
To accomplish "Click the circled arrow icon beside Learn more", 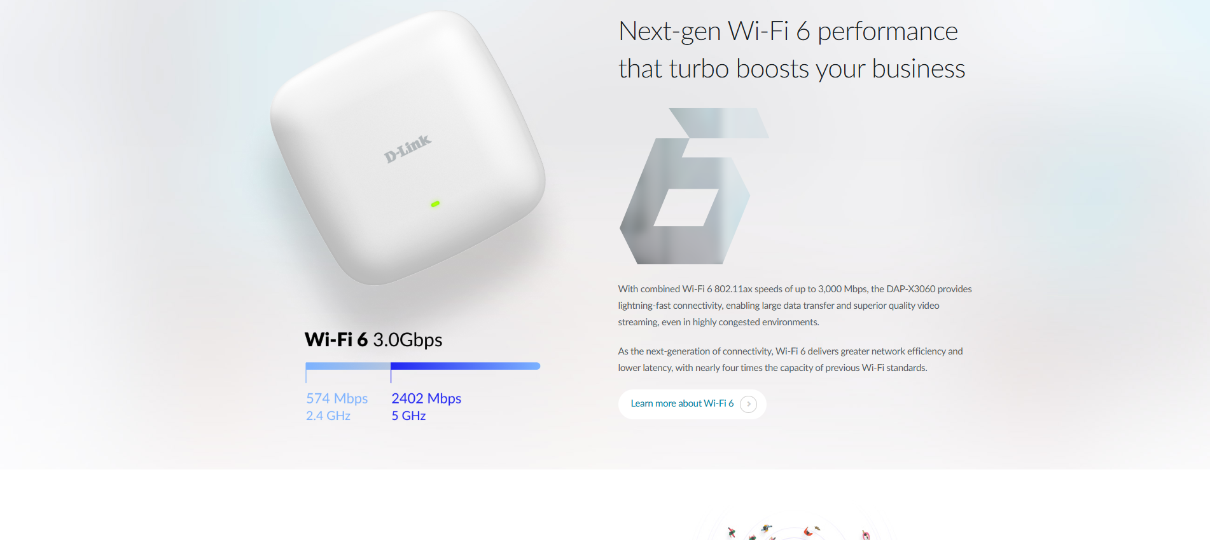I will pos(749,404).
